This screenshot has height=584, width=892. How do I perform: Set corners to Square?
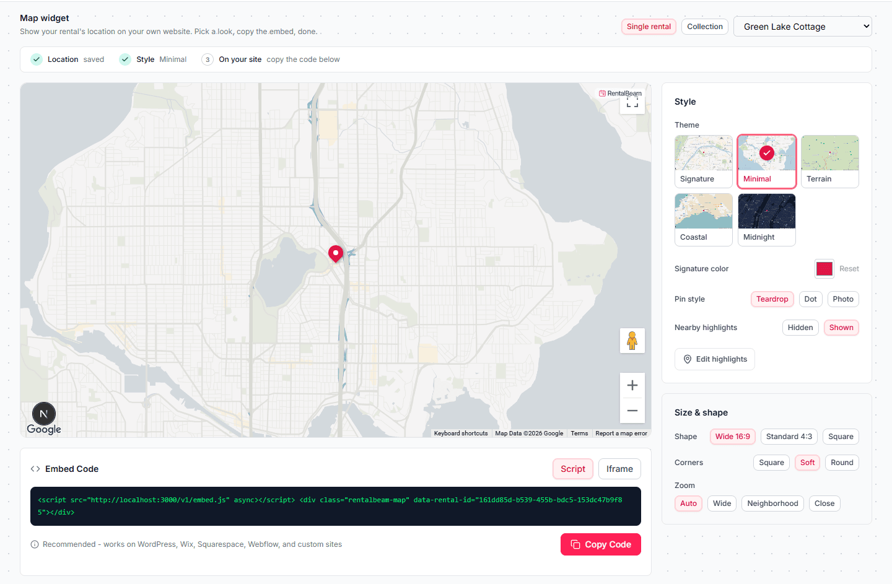click(771, 463)
